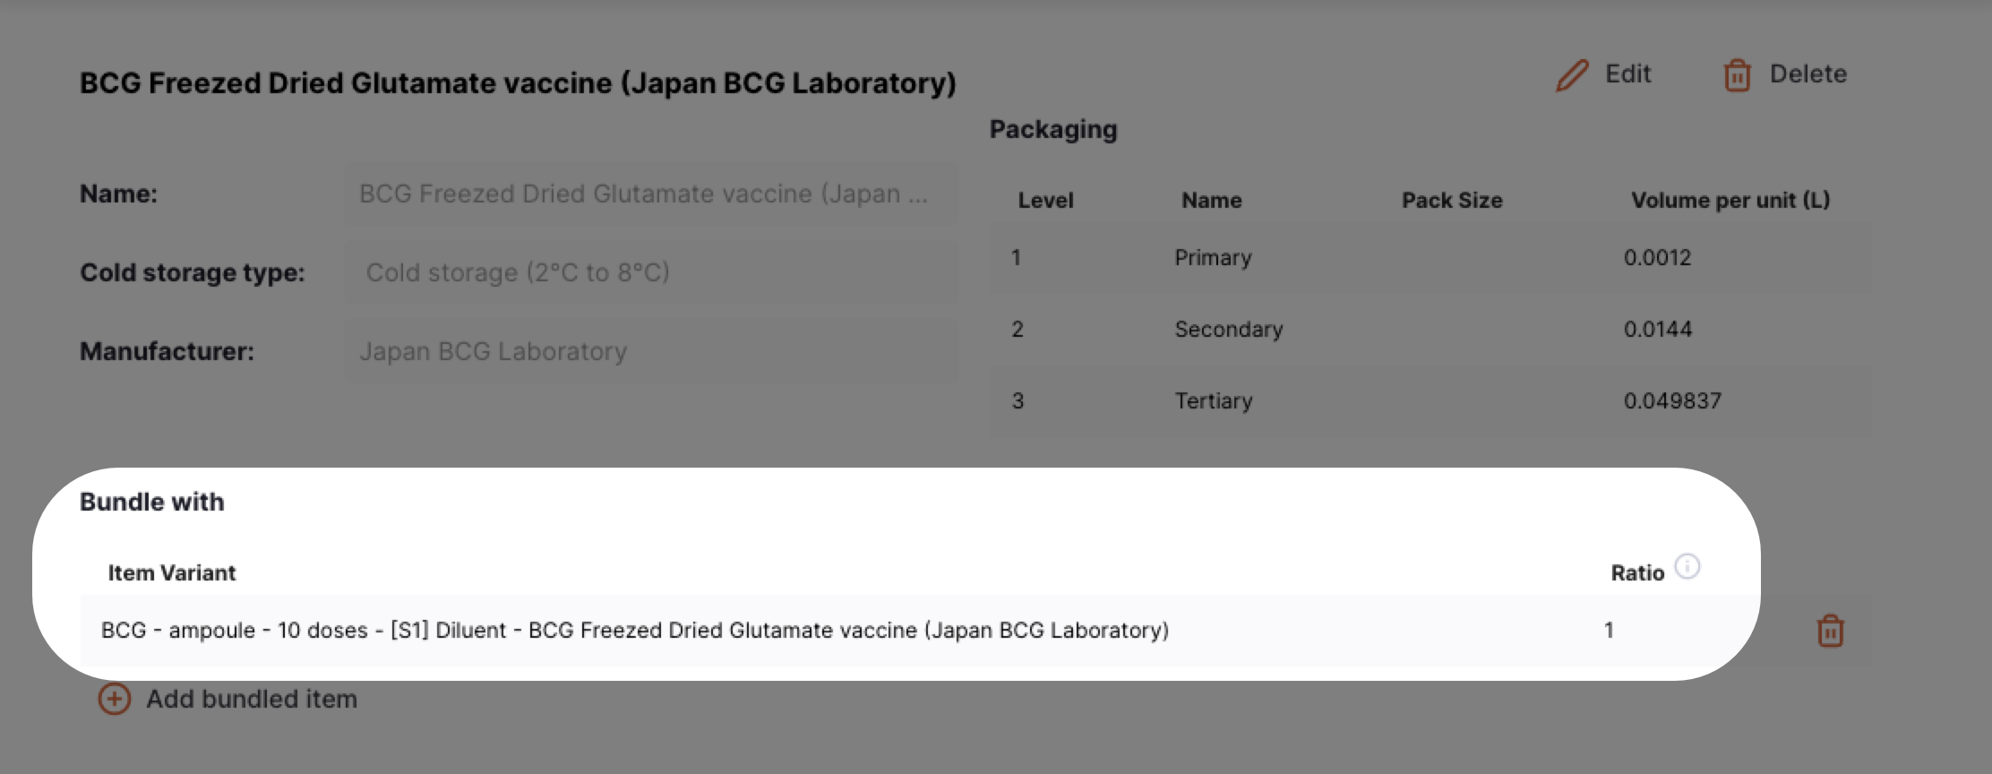
Task: Click the Item Variant column header
Action: 172,573
